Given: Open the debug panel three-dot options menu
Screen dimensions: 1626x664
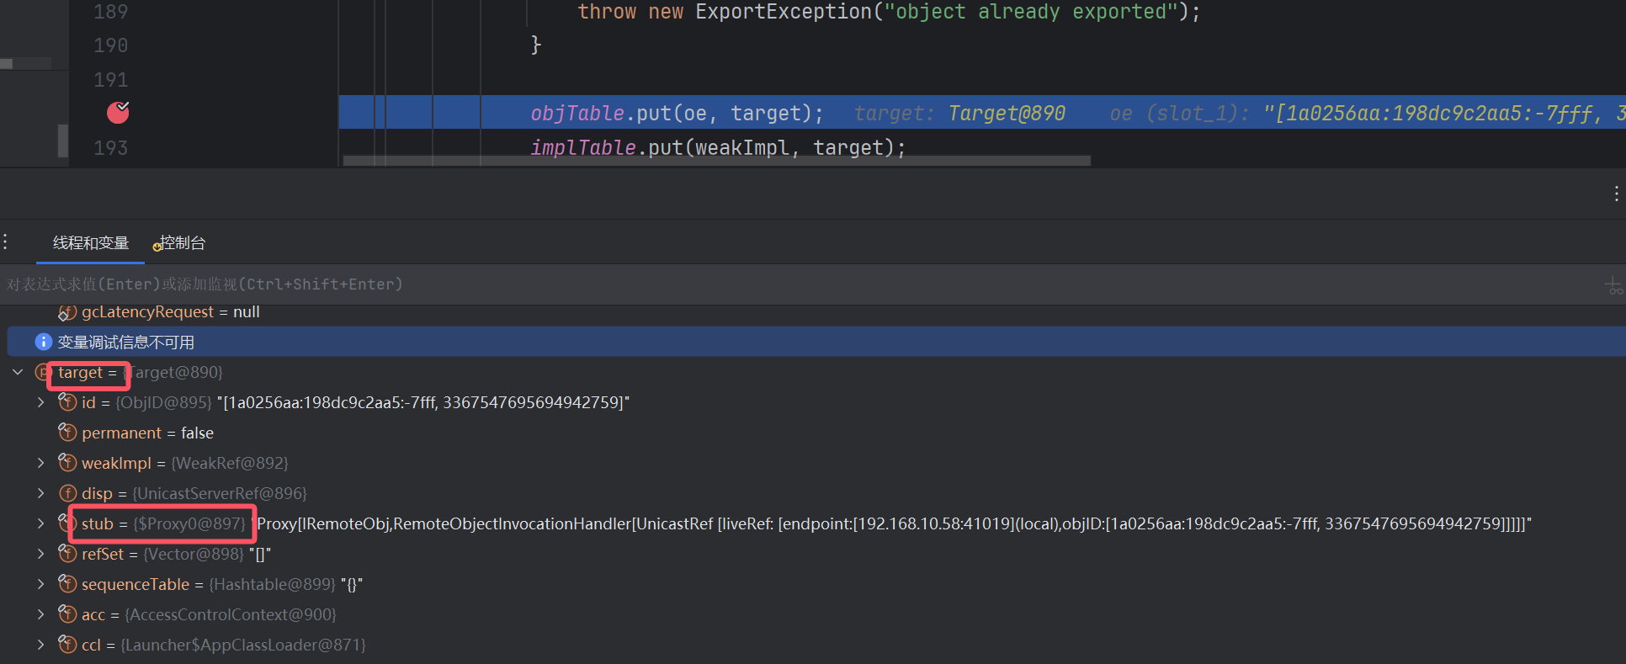Looking at the screenshot, I should tap(1616, 194).
